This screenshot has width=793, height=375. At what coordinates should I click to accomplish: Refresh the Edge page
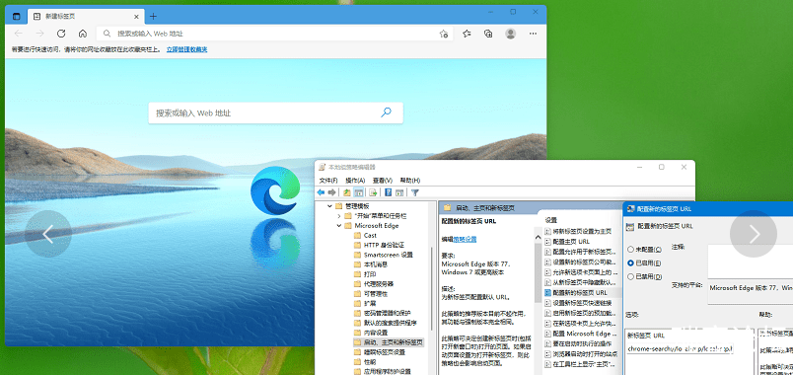(61, 34)
